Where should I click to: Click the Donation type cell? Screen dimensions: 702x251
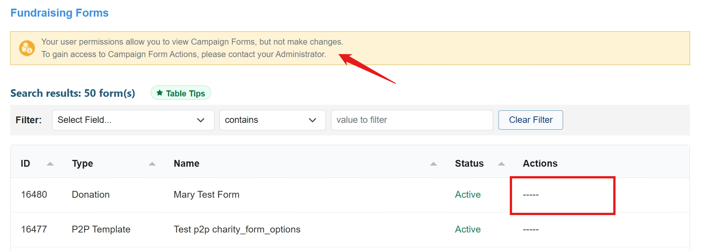point(91,195)
